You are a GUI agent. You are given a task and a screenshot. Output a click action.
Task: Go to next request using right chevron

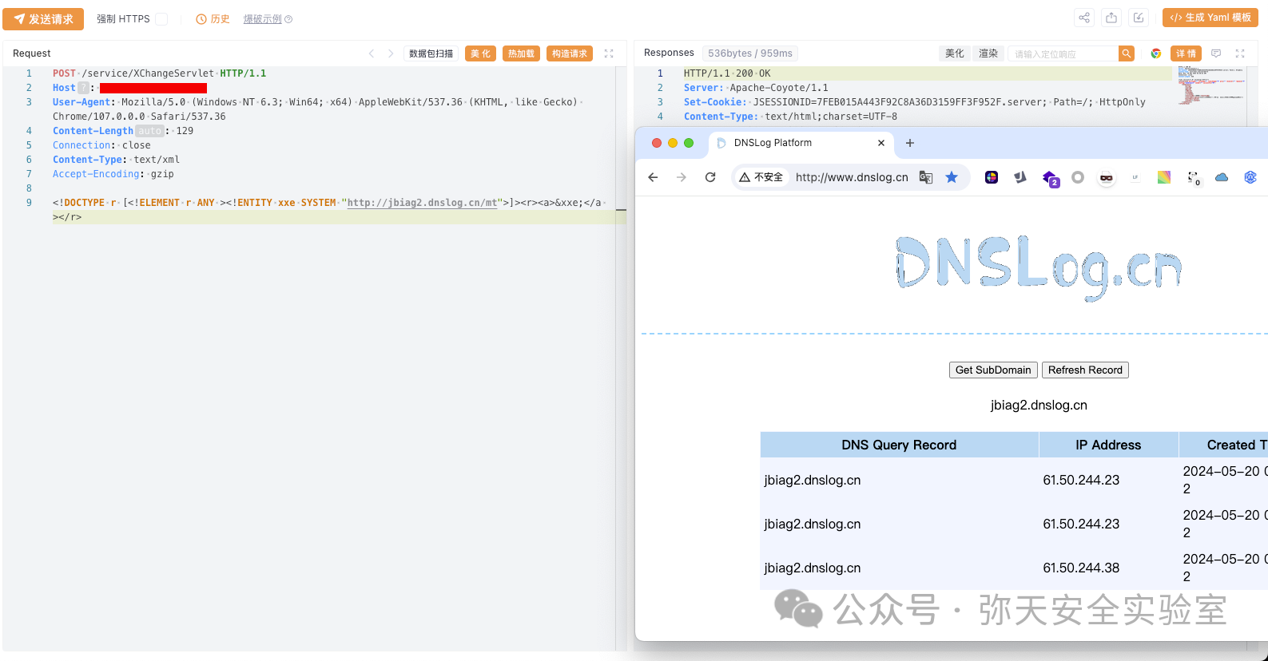(391, 53)
